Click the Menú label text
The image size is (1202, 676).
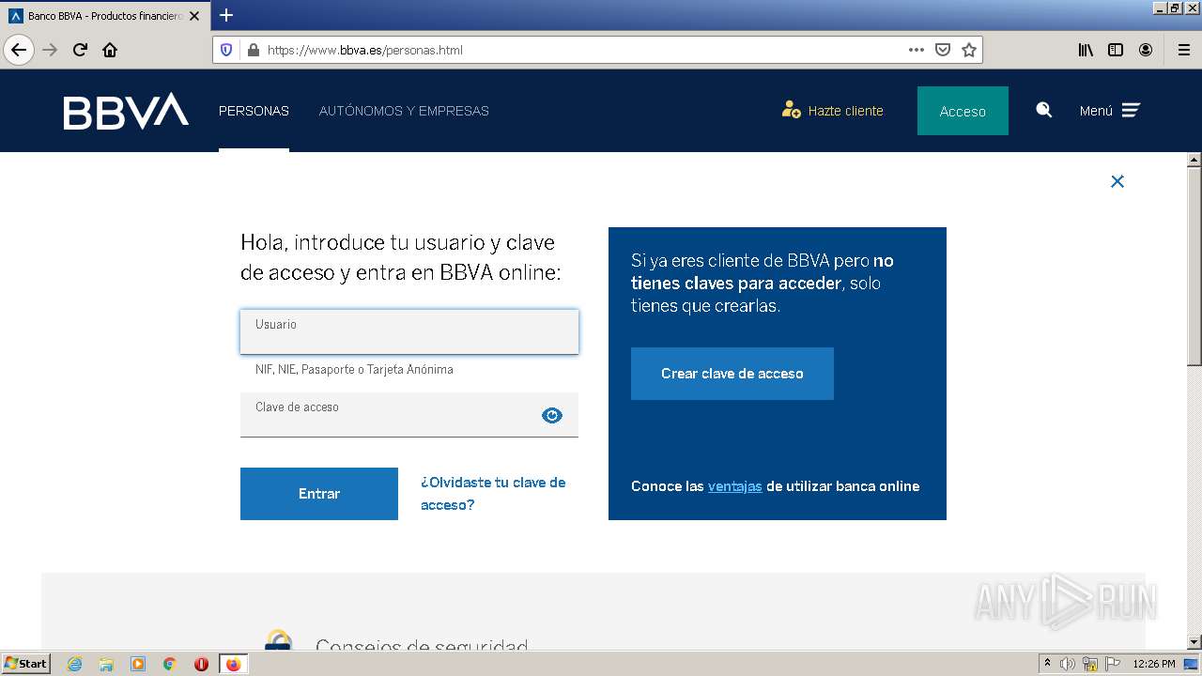1096,111
